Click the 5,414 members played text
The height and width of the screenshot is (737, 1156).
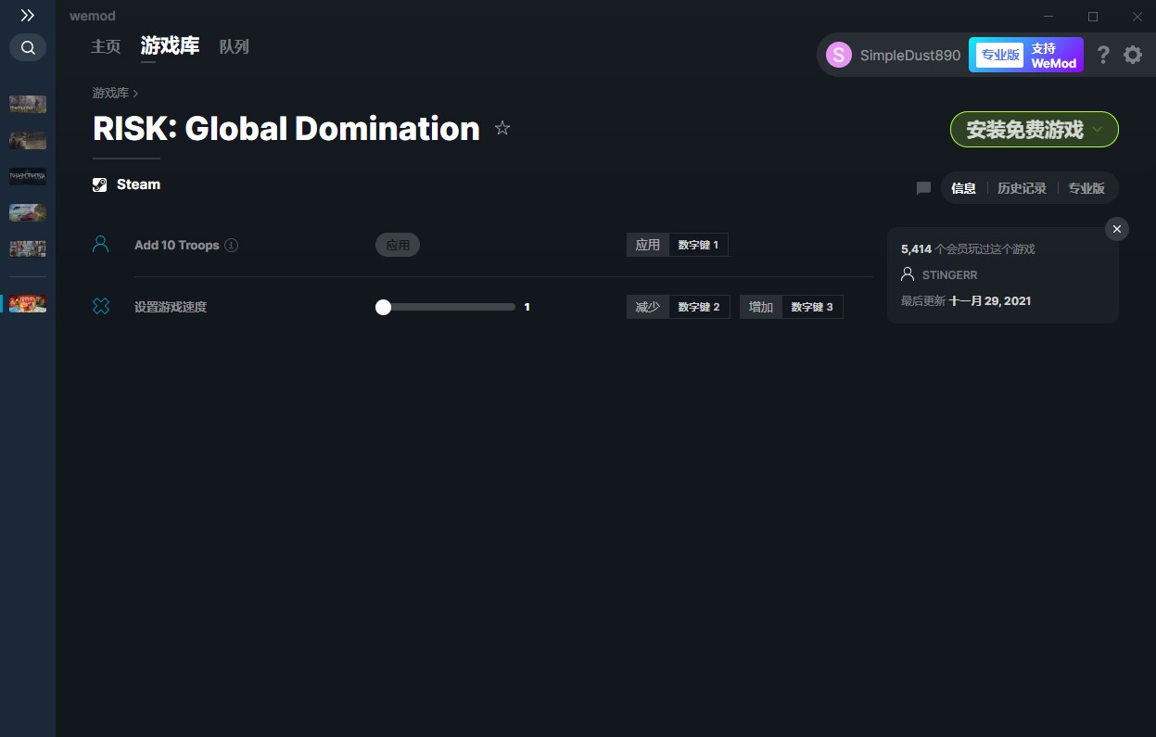(968, 249)
